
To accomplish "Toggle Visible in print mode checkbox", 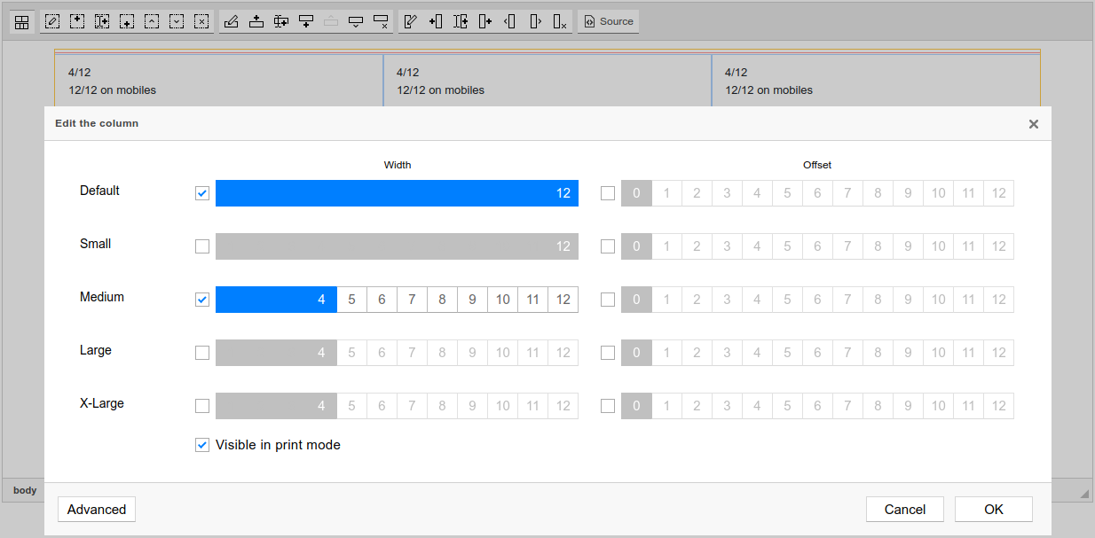I will coord(202,445).
